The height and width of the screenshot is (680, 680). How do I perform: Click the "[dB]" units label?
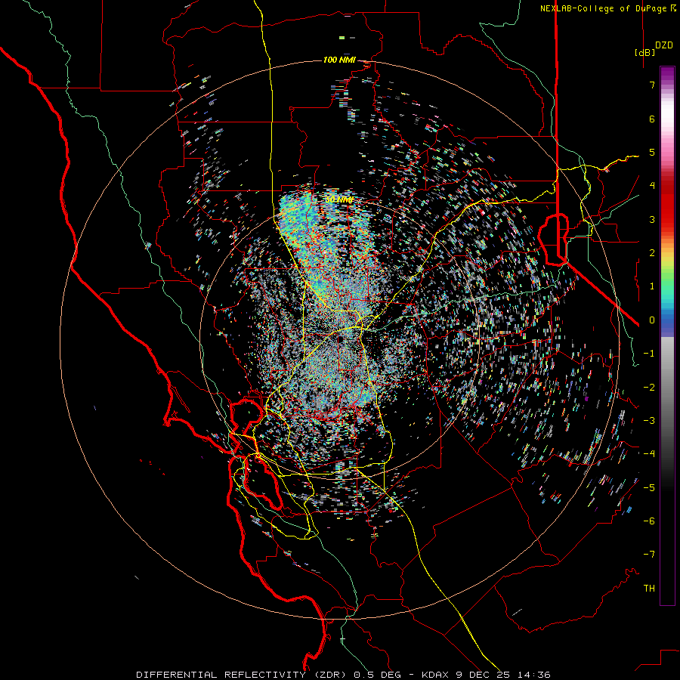click(644, 52)
